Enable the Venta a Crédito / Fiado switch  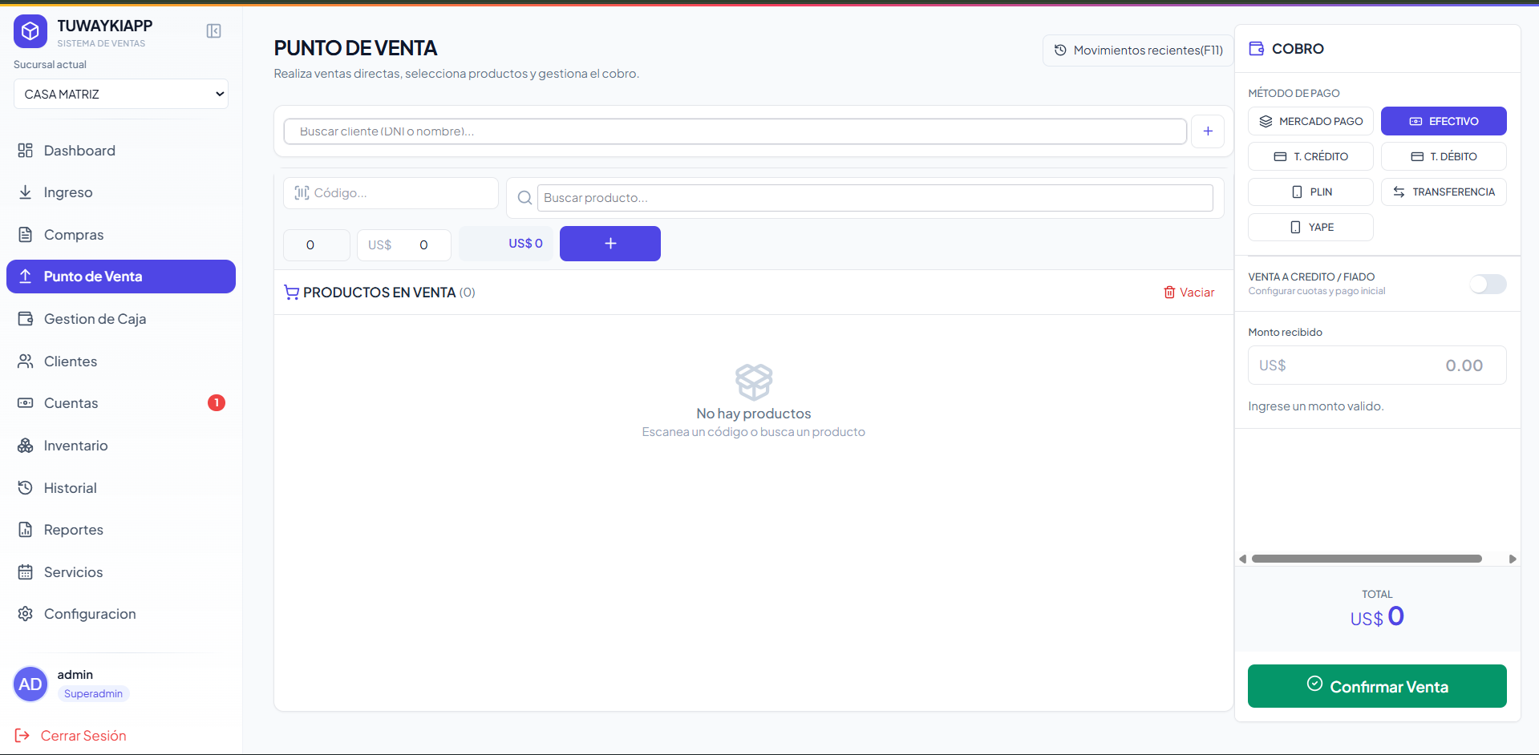(1488, 284)
